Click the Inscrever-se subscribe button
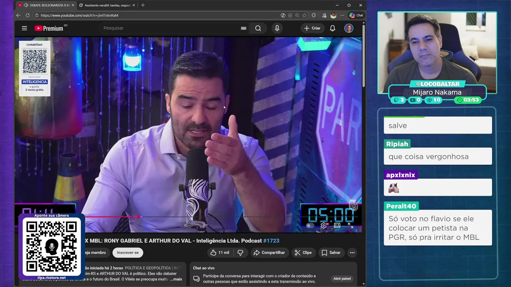The width and height of the screenshot is (511, 287). pos(128,253)
